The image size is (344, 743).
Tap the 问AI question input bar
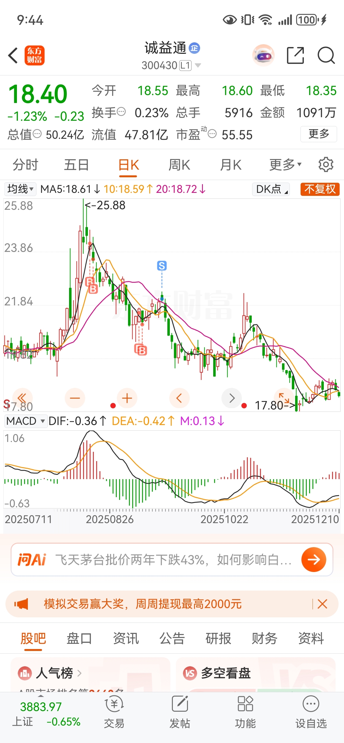172,559
